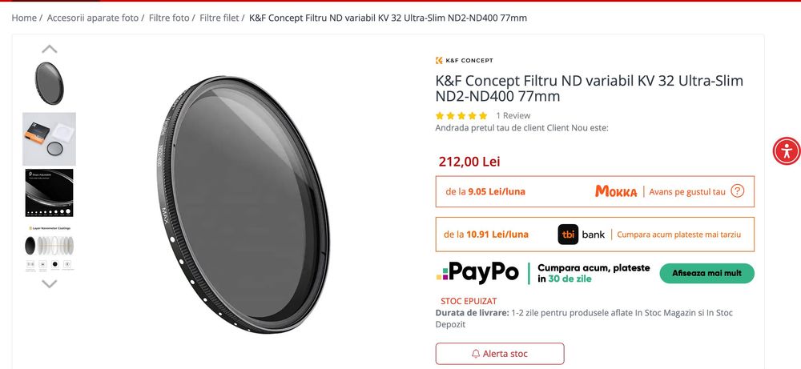The width and height of the screenshot is (801, 369).
Task: Click the bell icon in Alerta stoc
Action: (476, 354)
